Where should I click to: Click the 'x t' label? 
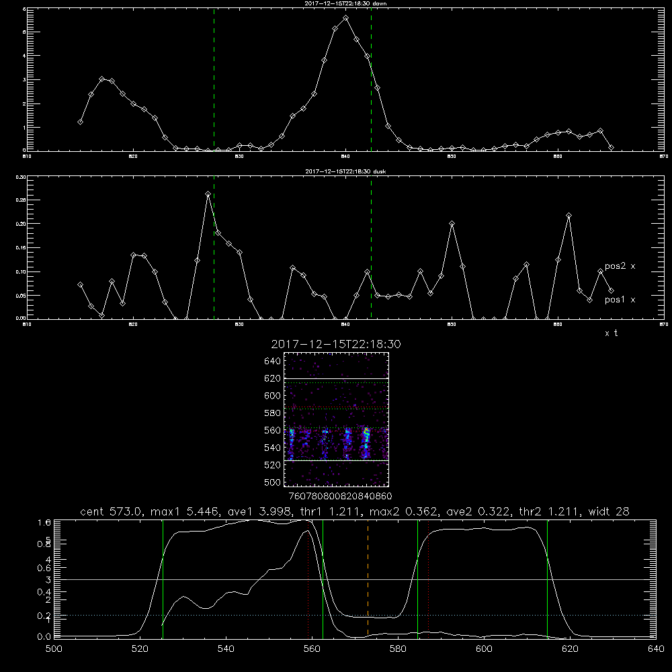click(x=611, y=333)
